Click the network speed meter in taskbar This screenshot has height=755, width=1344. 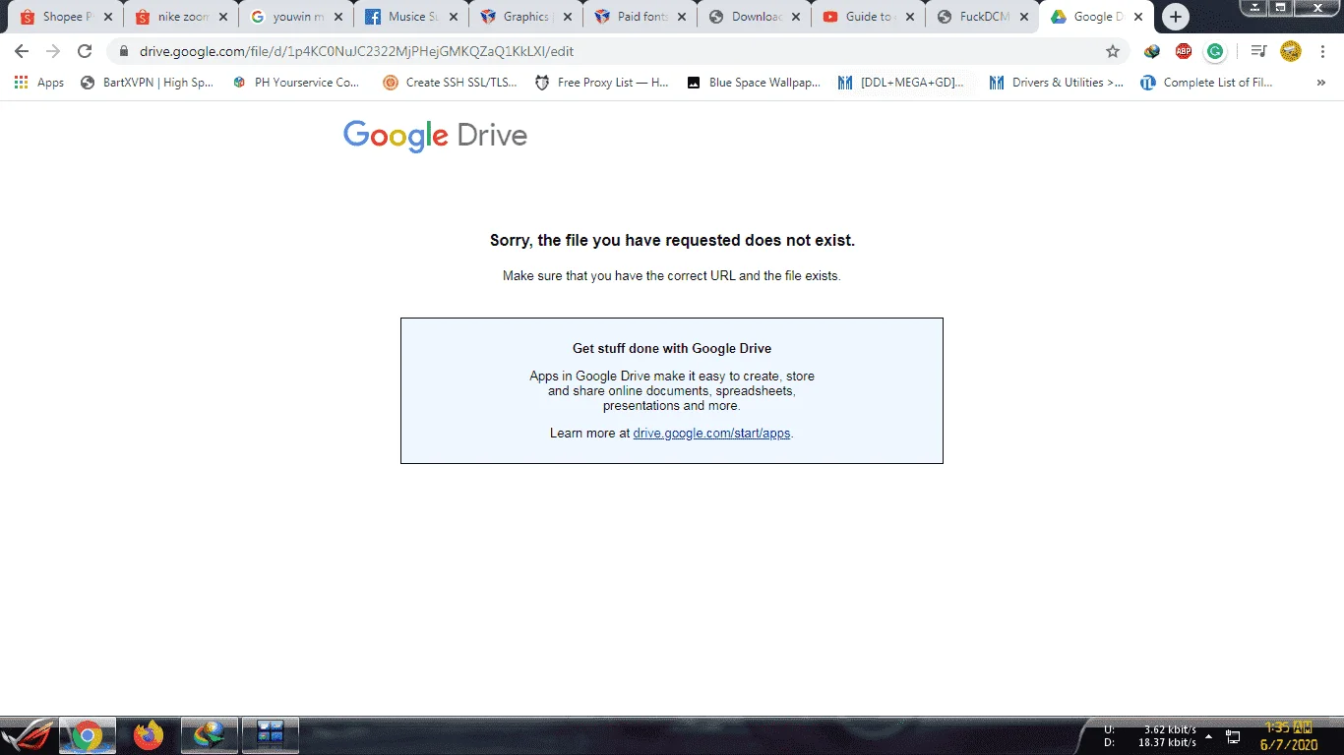1150,736
